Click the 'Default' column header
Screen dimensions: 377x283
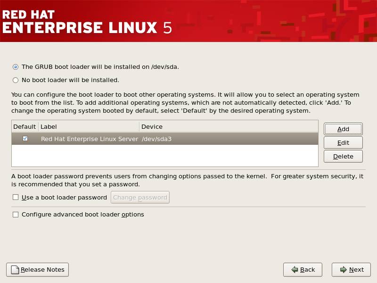click(25, 126)
